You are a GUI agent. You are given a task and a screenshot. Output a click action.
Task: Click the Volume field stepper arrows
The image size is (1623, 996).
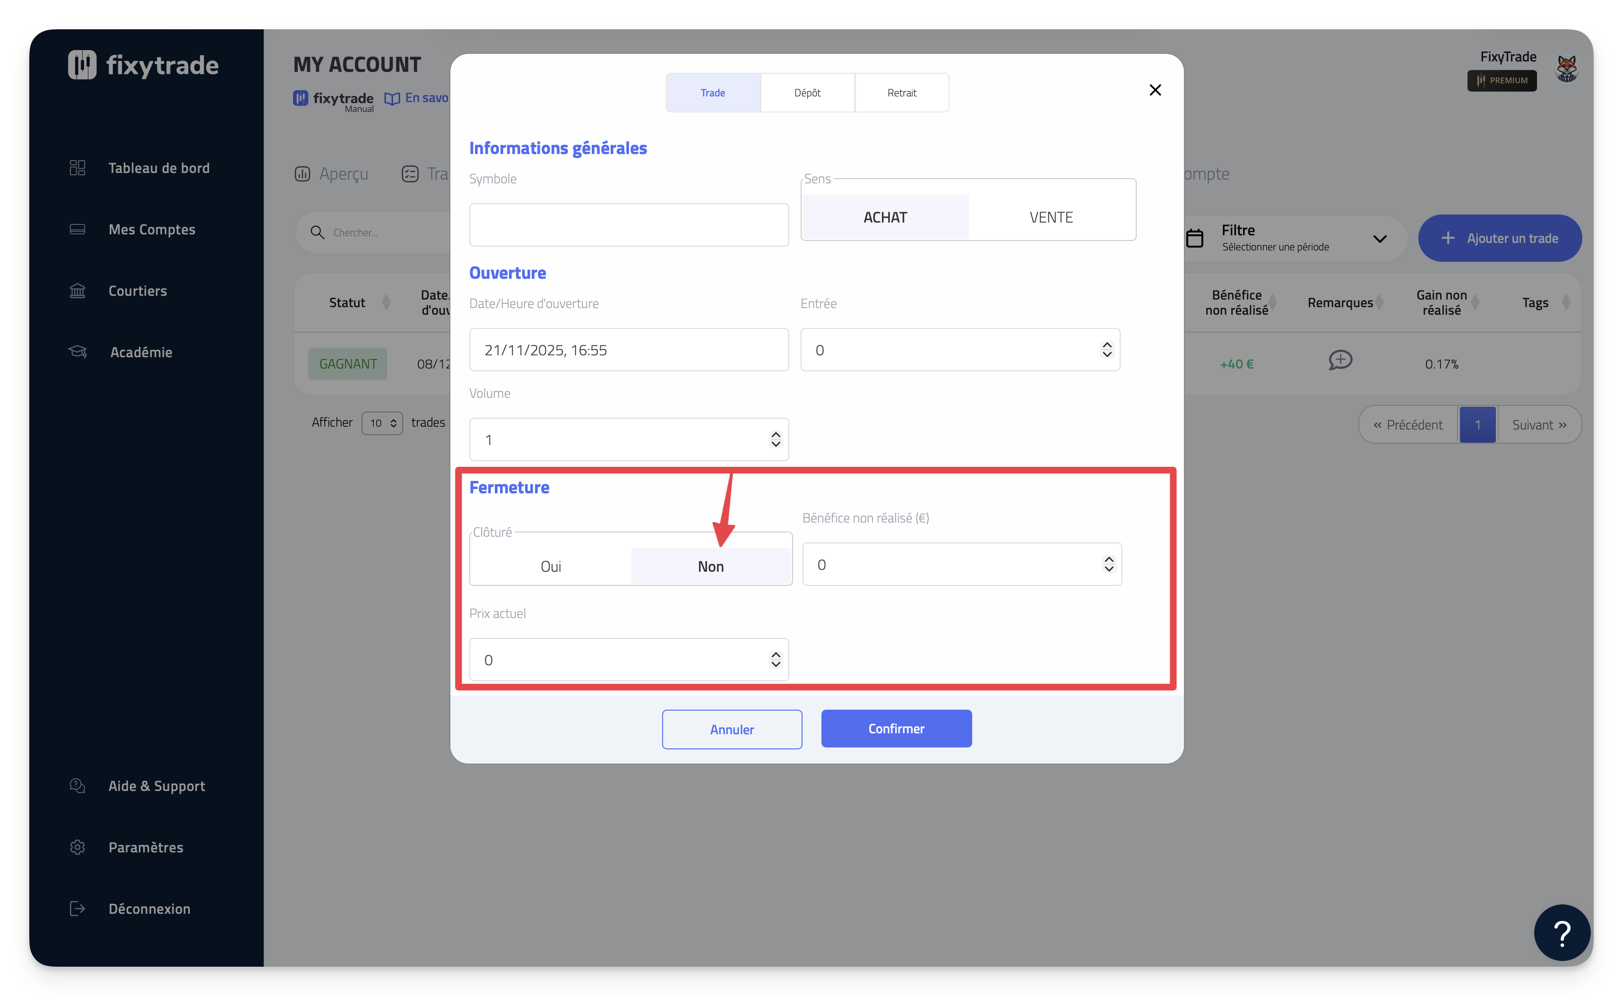pos(775,439)
